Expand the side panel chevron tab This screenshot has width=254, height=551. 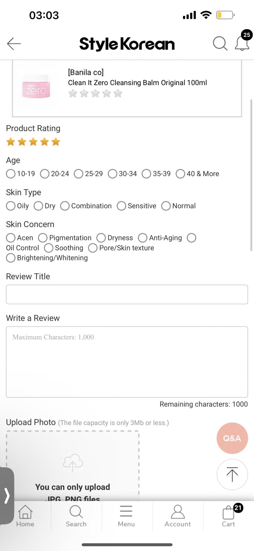coord(7,496)
